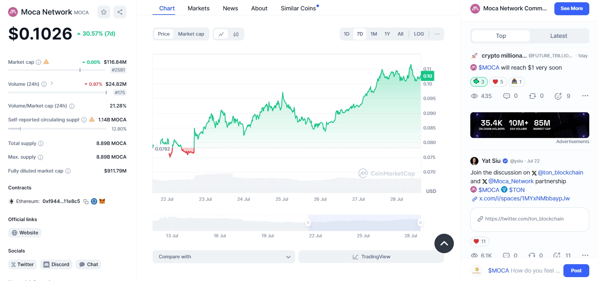This screenshot has height=281, width=598.
Task: Expand Volume (24h) details chevron
Action: (x=52, y=84)
